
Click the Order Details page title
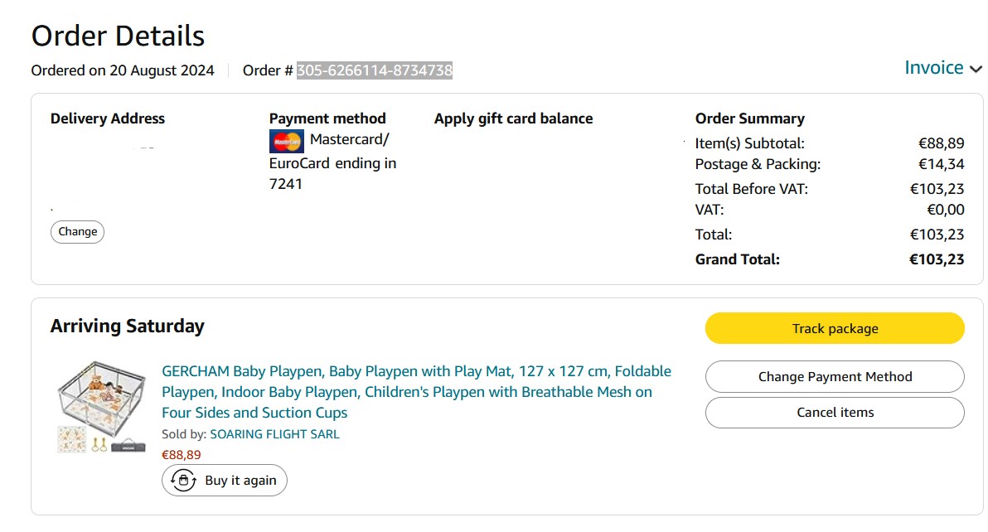(118, 36)
